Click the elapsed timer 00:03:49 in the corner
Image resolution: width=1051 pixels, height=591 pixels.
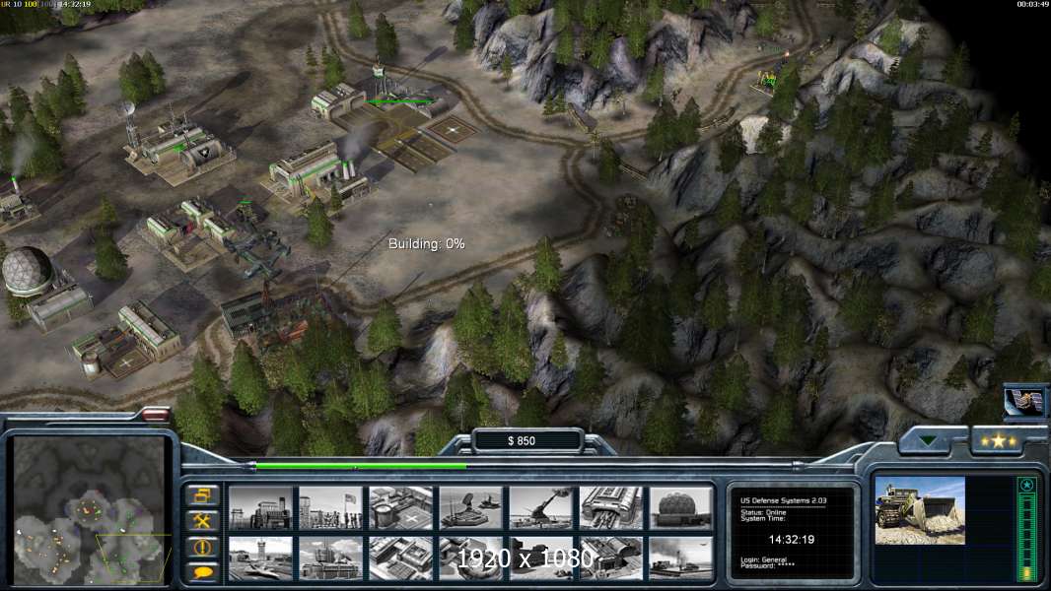(1032, 4)
